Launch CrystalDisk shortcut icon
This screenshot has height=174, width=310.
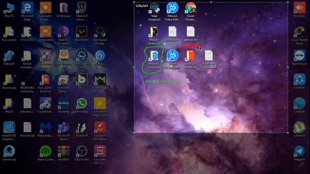coord(46,106)
